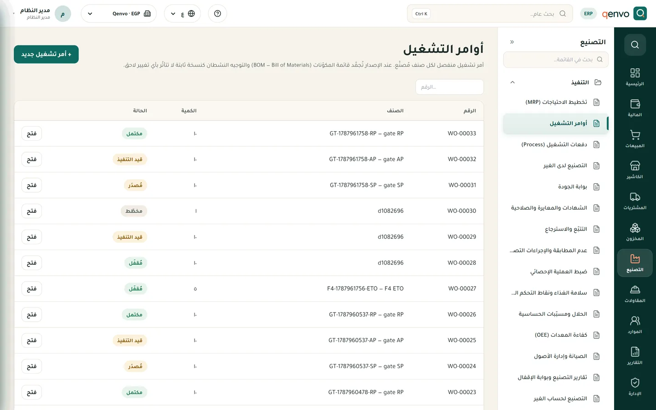Click the الكمية column header
Viewport: 656px width, 410px height.
(x=189, y=111)
